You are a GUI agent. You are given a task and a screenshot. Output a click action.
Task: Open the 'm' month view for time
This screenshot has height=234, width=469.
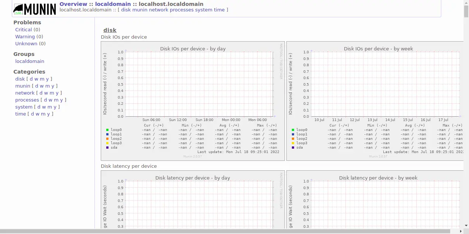coord(44,114)
